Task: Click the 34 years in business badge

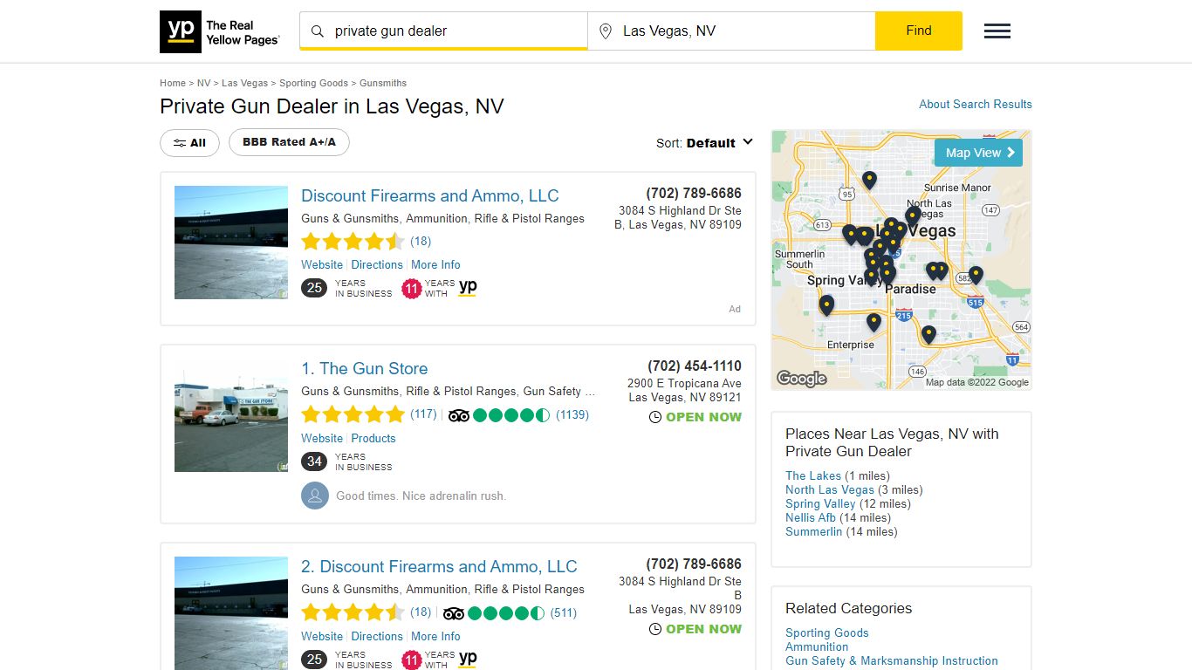Action: 314,461
